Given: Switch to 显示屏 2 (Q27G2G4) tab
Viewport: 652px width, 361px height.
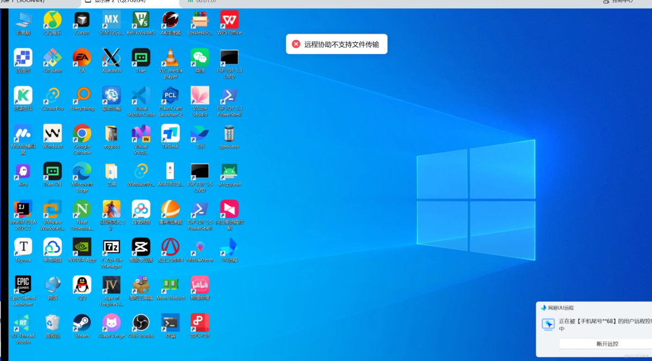Looking at the screenshot, I should (x=124, y=3).
